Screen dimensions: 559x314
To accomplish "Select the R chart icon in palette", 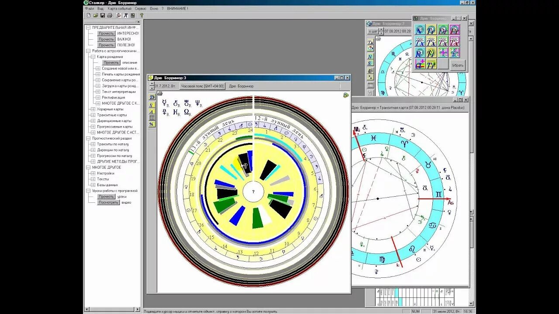I will pos(420,53).
